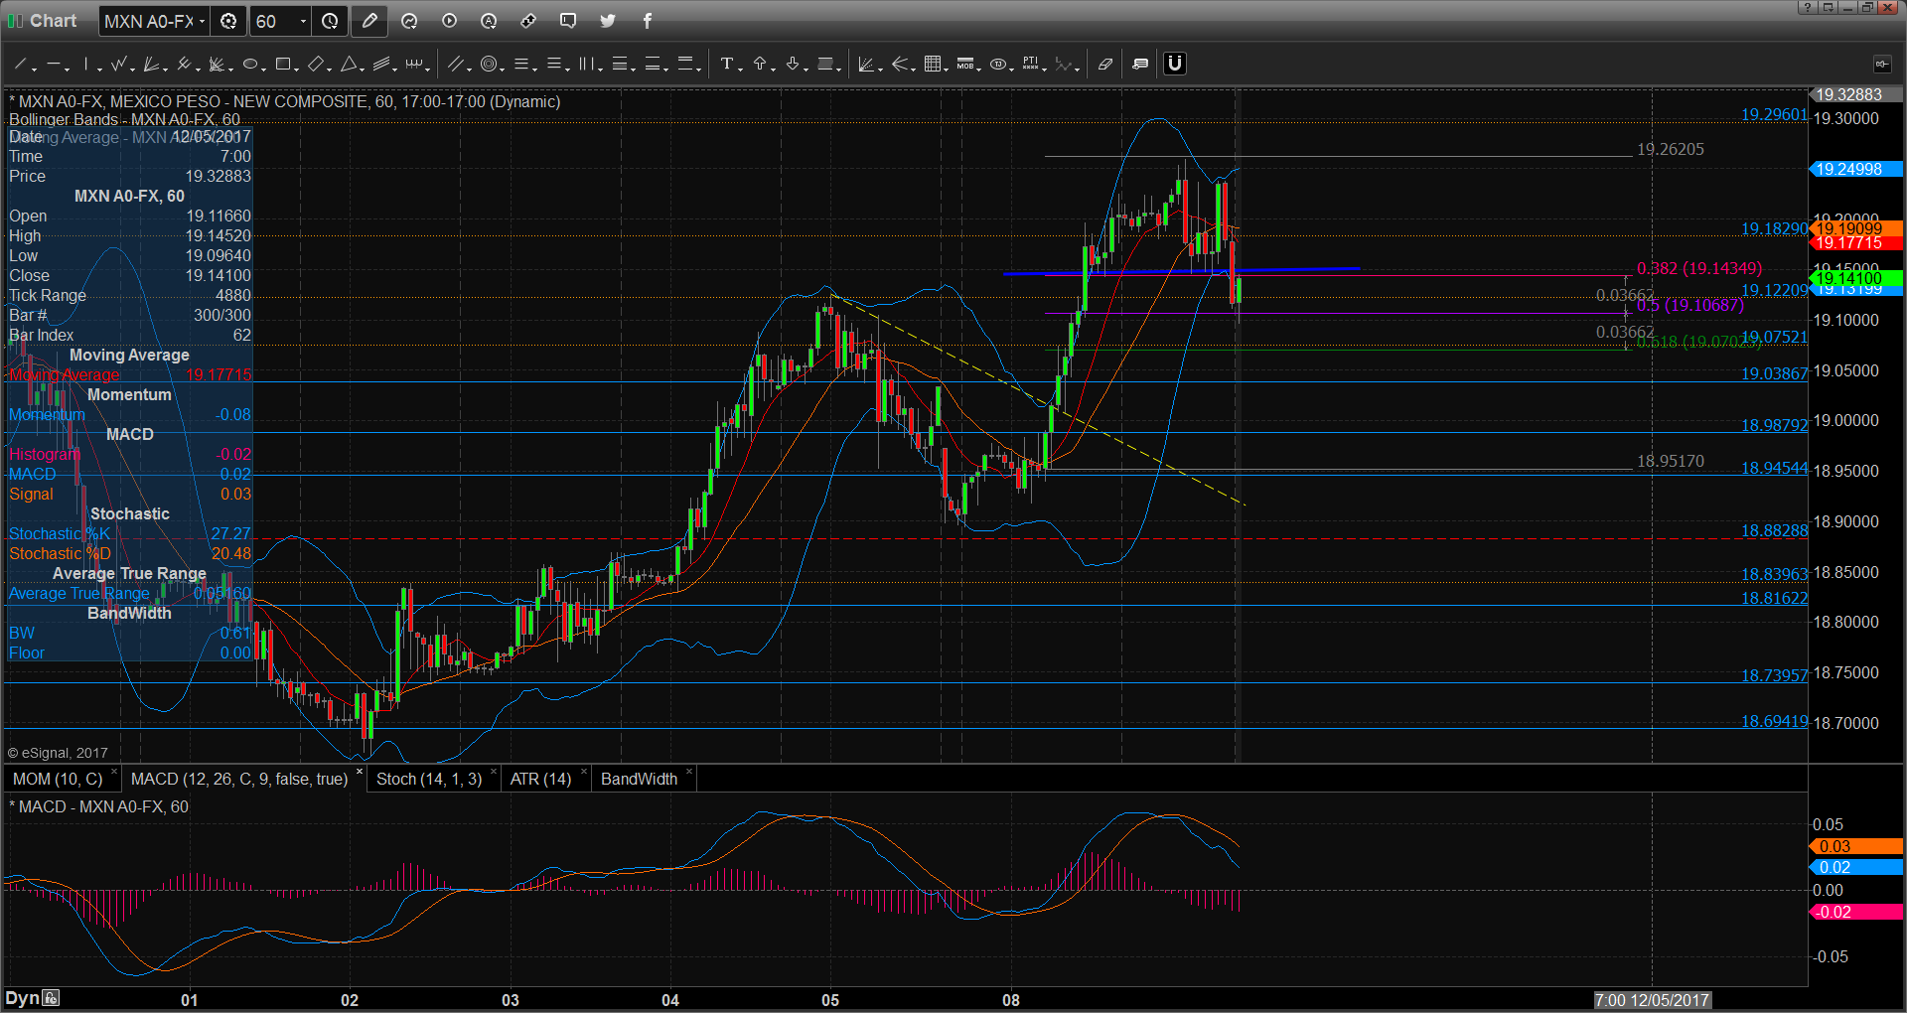
Task: Select the PTI tool
Action: click(x=1030, y=65)
